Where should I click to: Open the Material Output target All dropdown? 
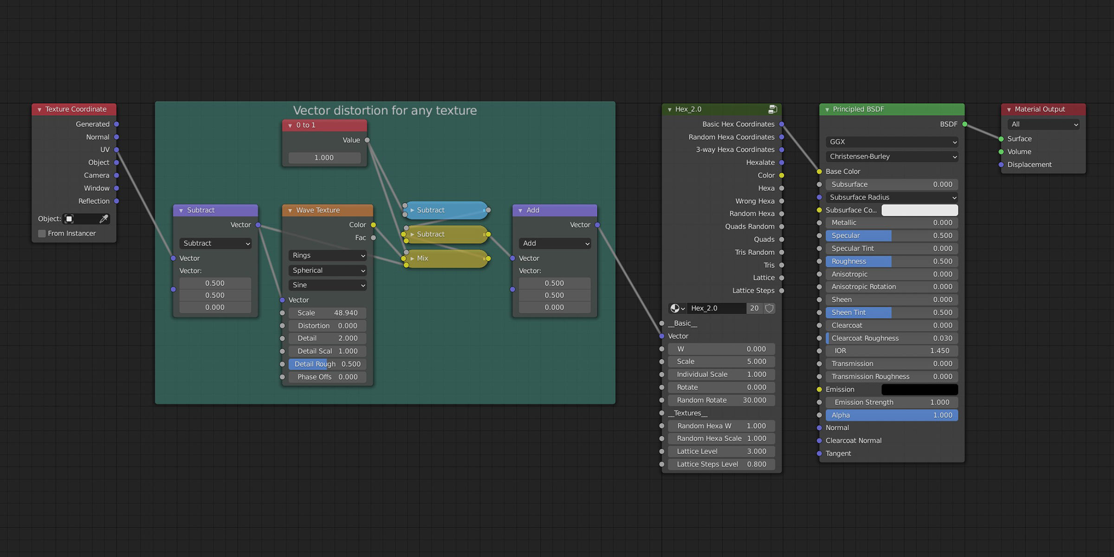point(1043,124)
